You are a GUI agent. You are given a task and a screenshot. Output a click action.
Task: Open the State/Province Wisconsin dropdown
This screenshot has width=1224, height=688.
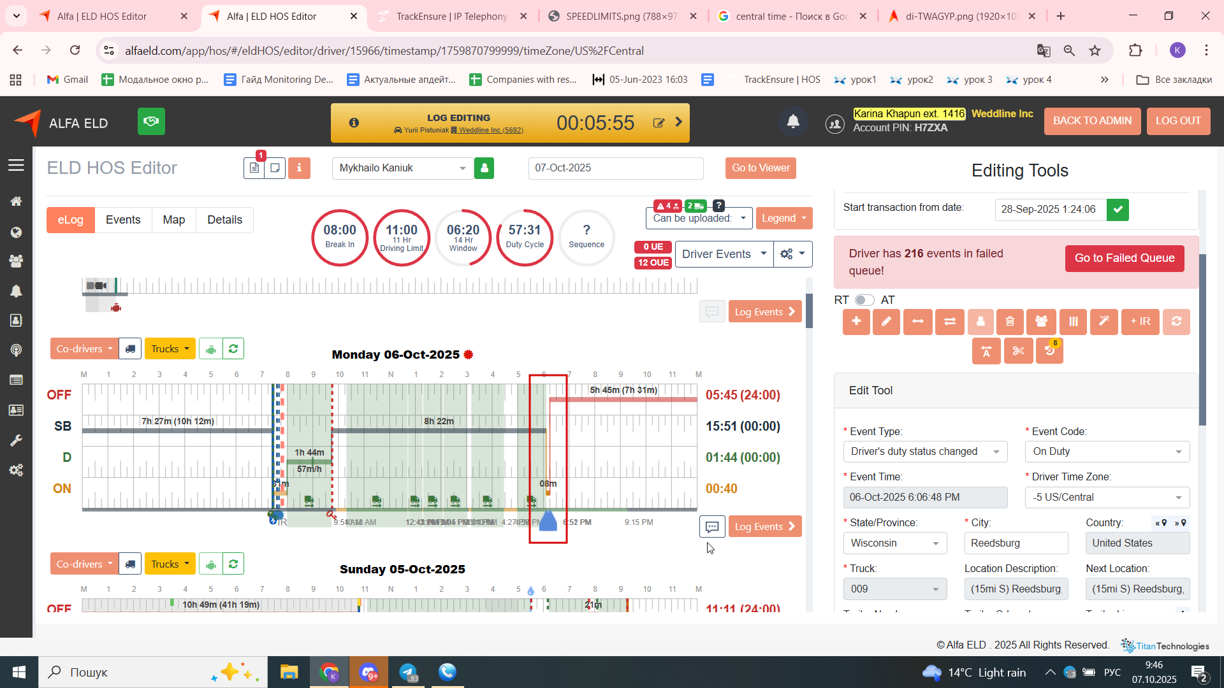[x=894, y=543]
